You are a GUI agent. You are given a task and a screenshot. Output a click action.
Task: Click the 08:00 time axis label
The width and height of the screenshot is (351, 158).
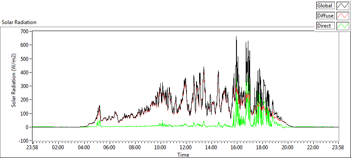click(x=135, y=147)
